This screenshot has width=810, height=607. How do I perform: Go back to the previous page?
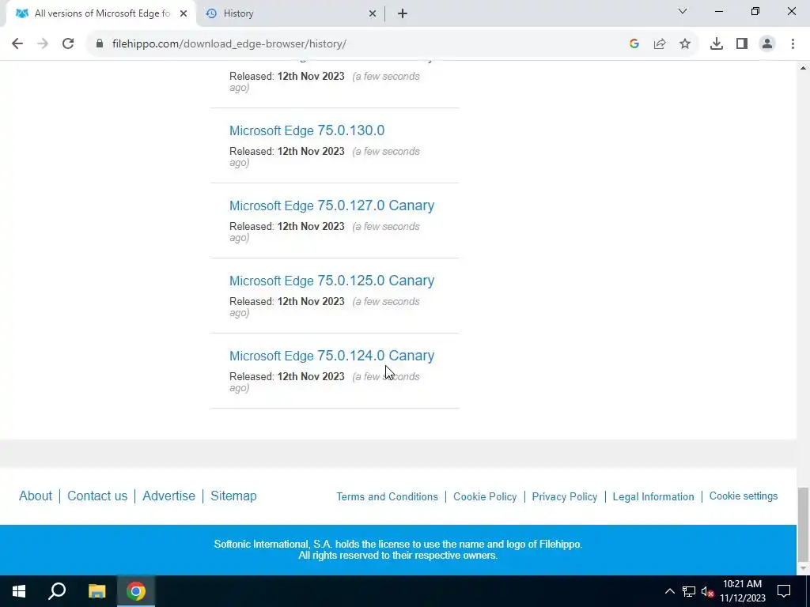(x=17, y=44)
